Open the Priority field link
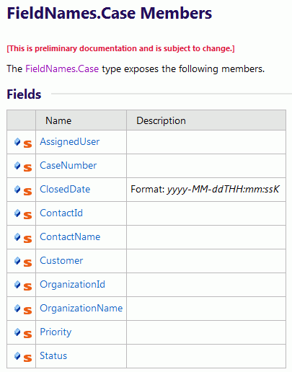 56,332
